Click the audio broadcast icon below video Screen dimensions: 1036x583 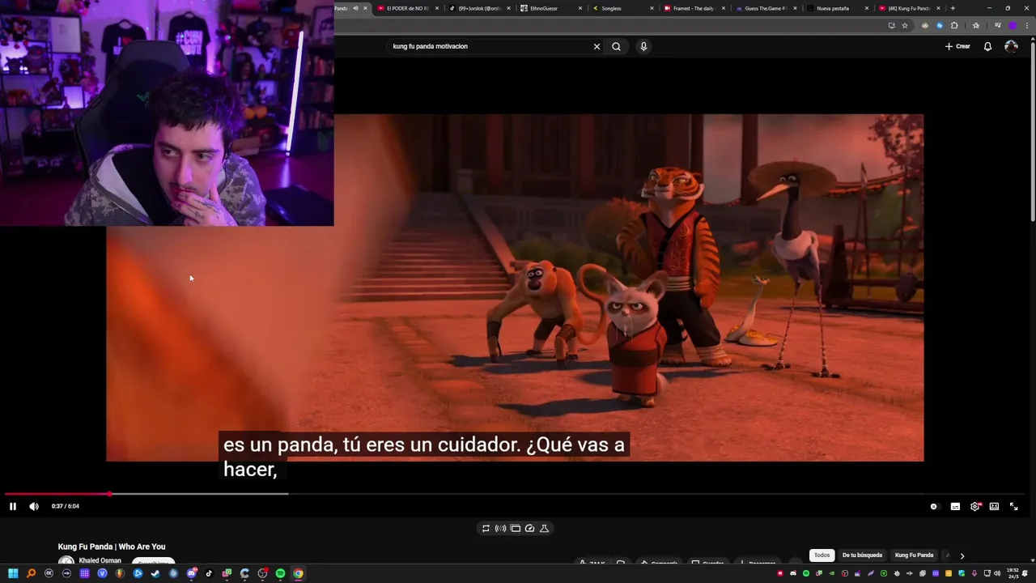tap(500, 528)
